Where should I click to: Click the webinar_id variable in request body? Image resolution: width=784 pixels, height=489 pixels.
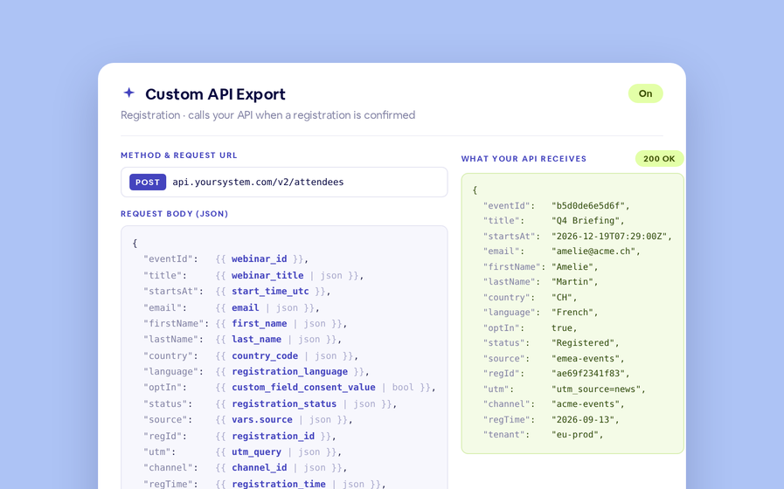click(259, 258)
